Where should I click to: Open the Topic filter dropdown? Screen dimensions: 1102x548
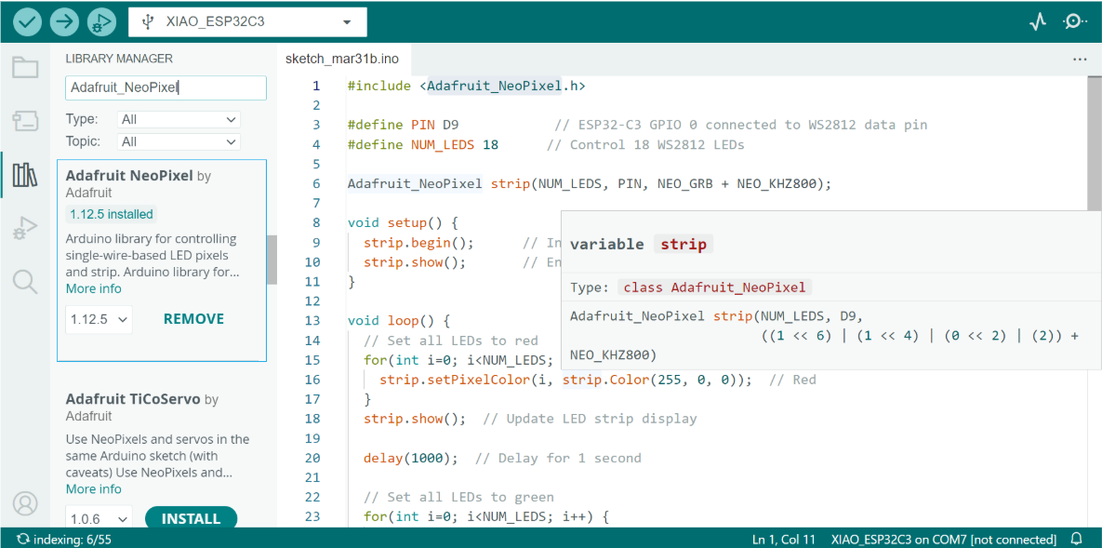tap(179, 142)
